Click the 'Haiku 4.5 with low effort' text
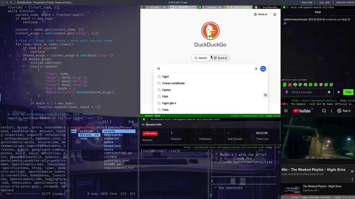This screenshot has height=199, width=355. point(243,155)
